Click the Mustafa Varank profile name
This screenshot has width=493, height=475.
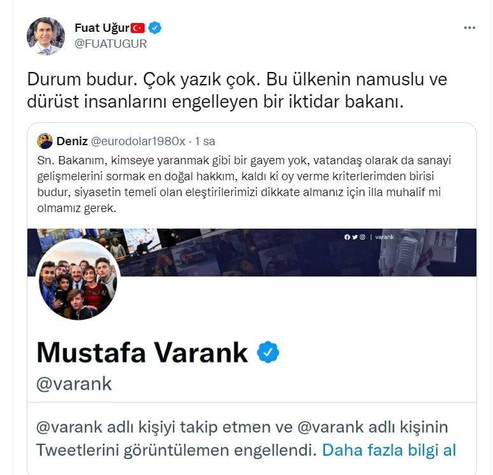pos(143,352)
